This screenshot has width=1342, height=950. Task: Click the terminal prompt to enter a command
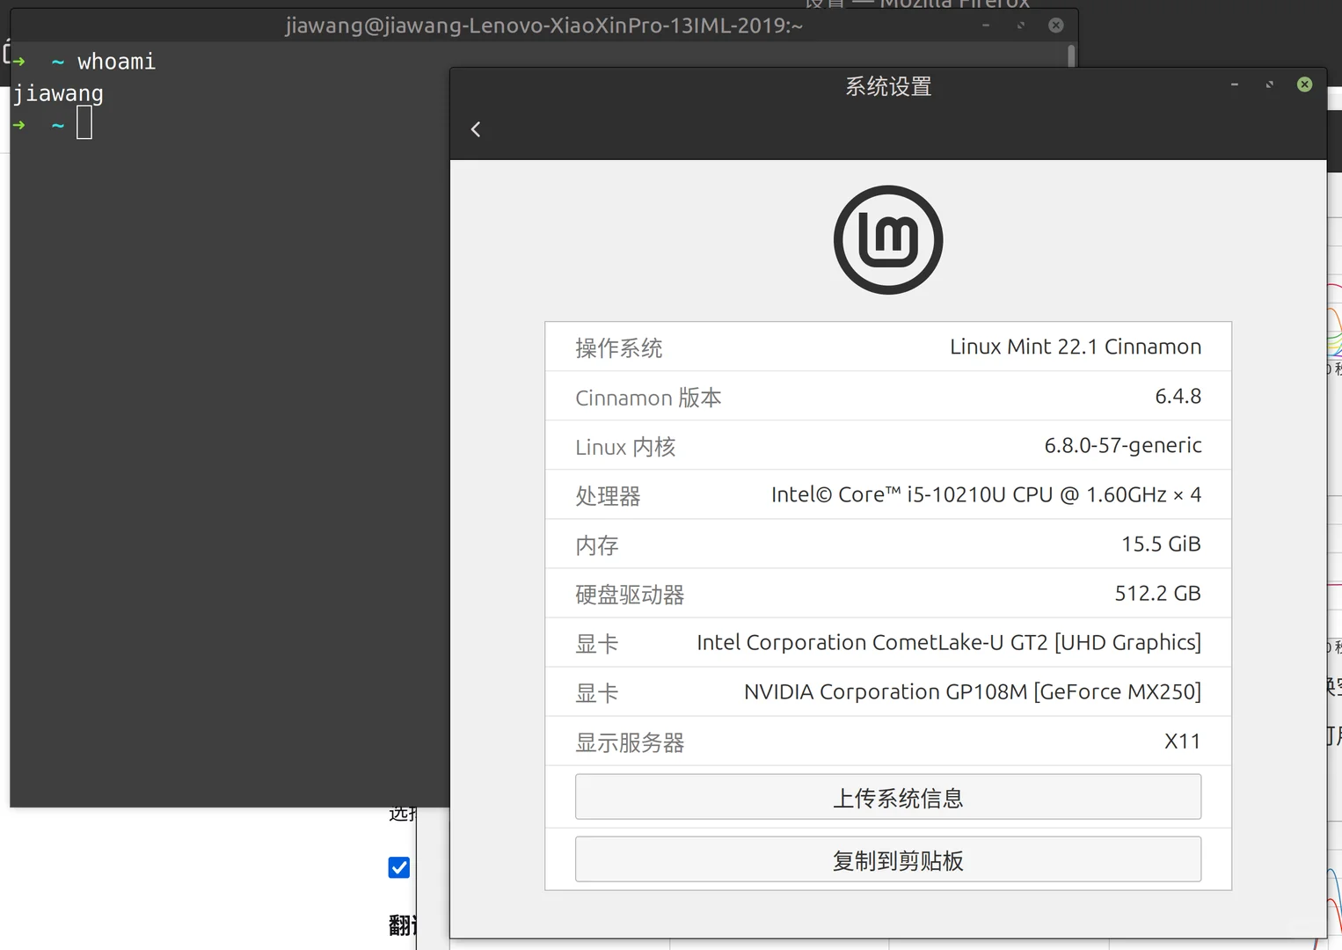(84, 123)
